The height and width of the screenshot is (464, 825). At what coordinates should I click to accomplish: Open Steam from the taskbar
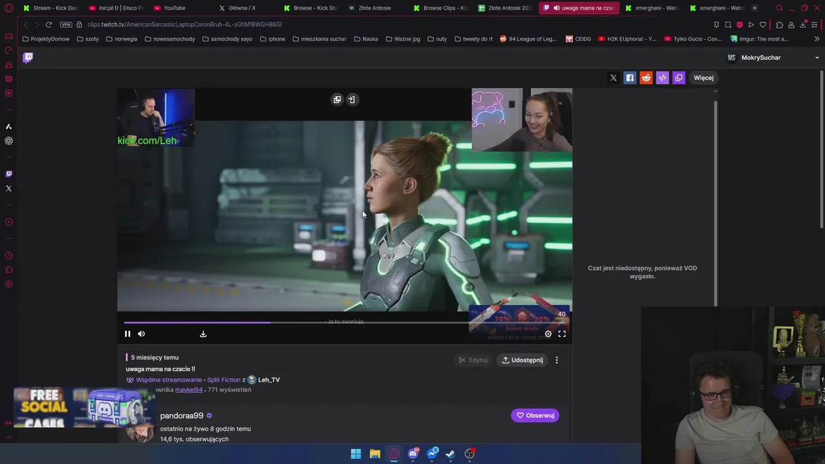coord(451,454)
